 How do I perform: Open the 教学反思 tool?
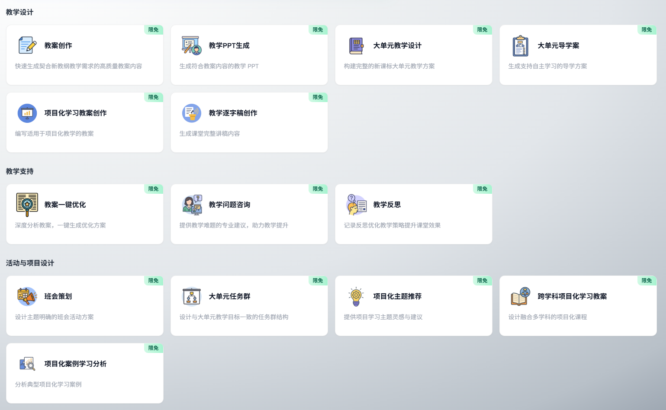tap(413, 214)
